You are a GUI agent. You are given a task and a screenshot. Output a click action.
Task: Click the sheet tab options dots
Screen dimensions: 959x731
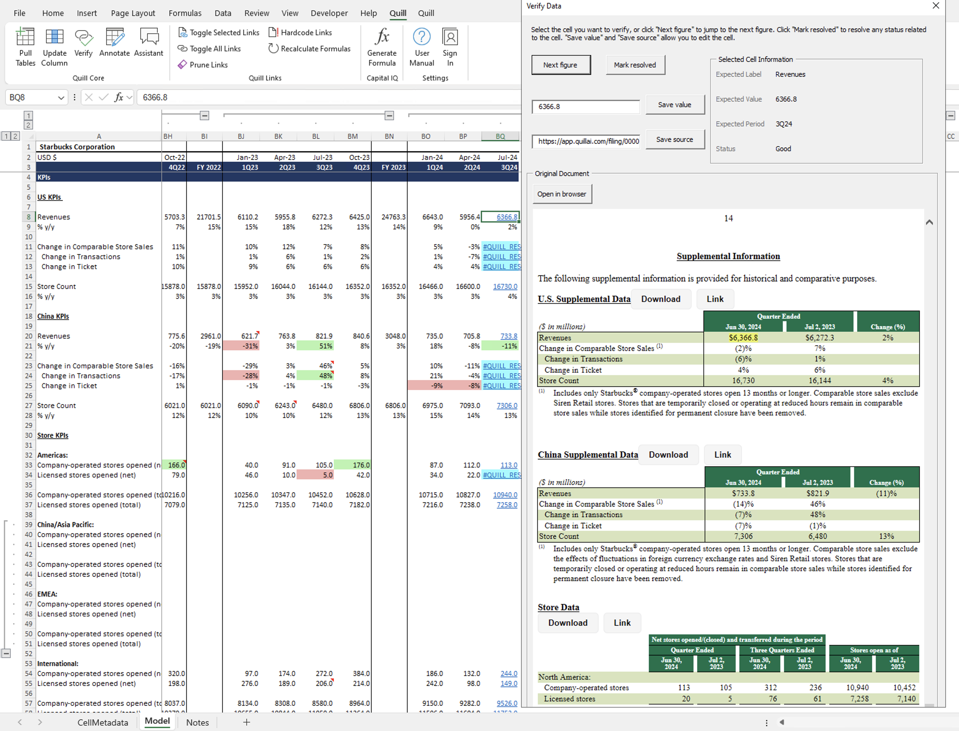pos(766,722)
